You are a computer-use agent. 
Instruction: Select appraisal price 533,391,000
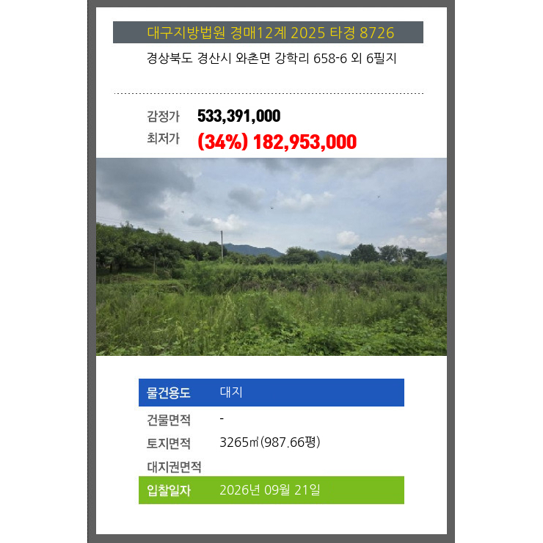click(x=238, y=116)
